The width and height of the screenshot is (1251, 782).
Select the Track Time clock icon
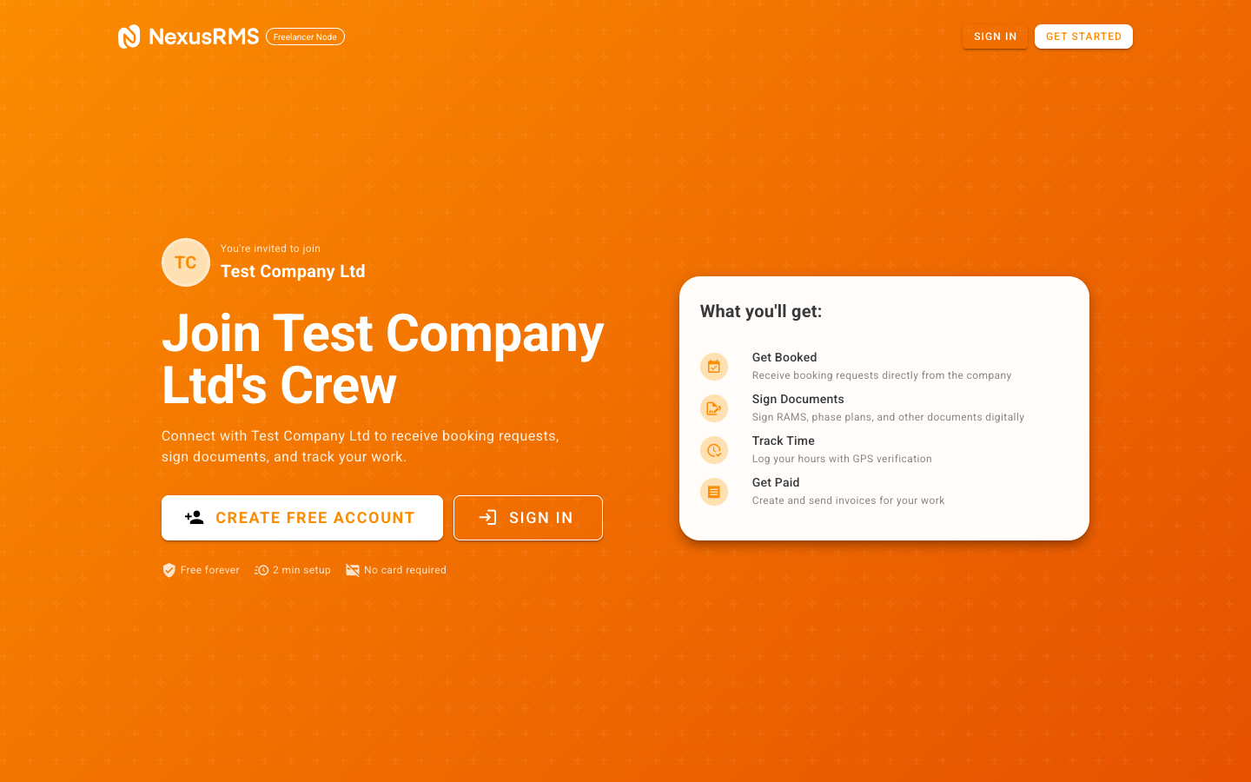point(714,450)
